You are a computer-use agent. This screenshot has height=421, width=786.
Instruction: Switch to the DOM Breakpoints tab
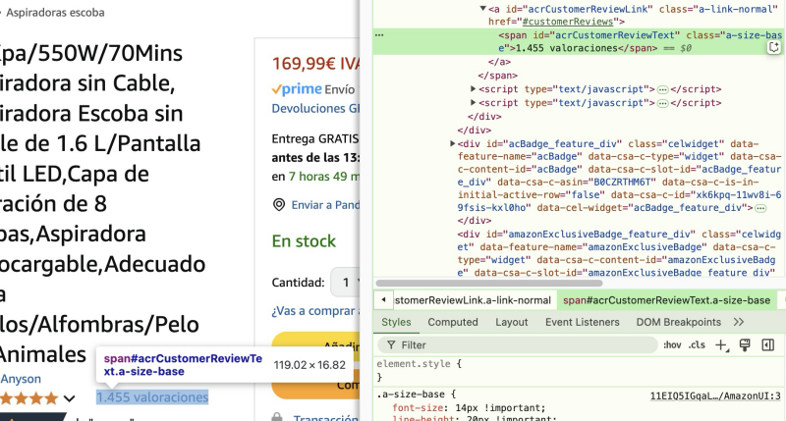coord(678,322)
